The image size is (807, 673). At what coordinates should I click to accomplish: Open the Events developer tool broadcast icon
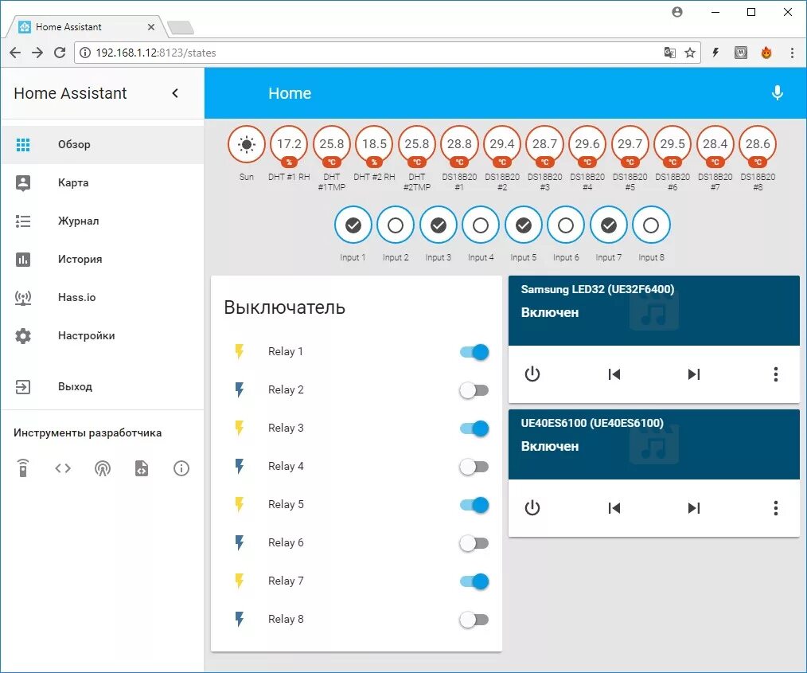[103, 468]
